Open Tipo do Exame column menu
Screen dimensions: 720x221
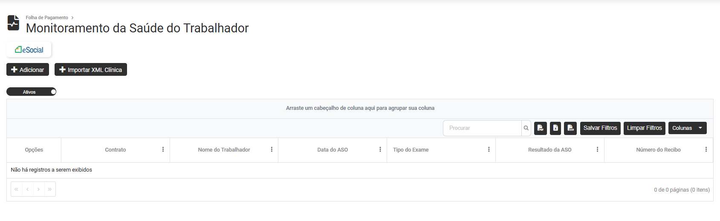coord(489,149)
